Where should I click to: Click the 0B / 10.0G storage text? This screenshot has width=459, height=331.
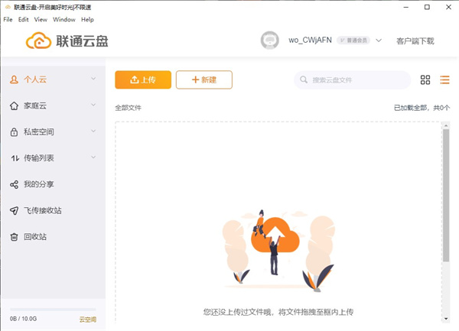pos(23,319)
